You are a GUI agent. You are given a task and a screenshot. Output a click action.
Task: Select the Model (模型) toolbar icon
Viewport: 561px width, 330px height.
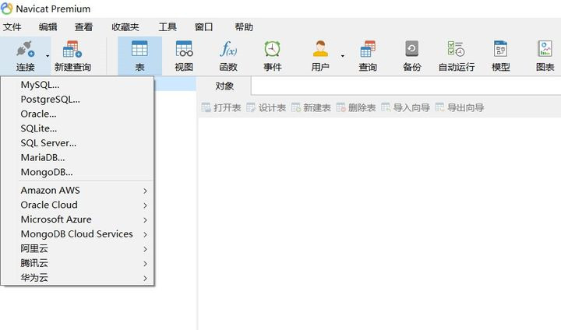click(x=500, y=48)
